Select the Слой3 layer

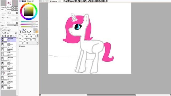coord(9,63)
